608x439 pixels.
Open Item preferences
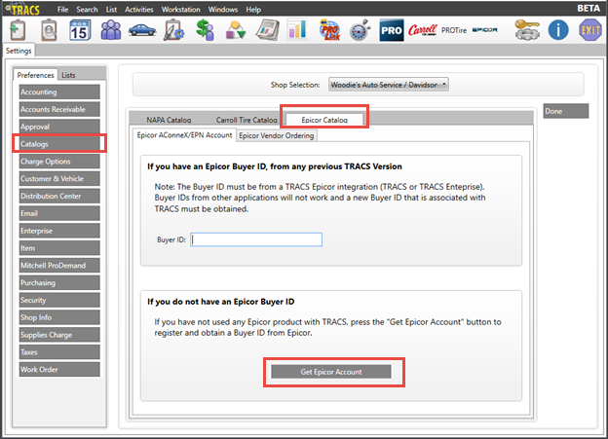(x=59, y=248)
